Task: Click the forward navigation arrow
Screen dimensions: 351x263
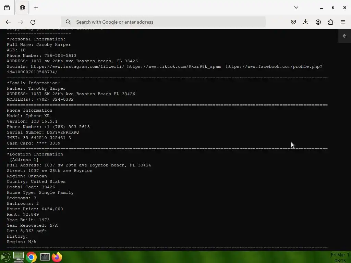Action: pos(21,22)
